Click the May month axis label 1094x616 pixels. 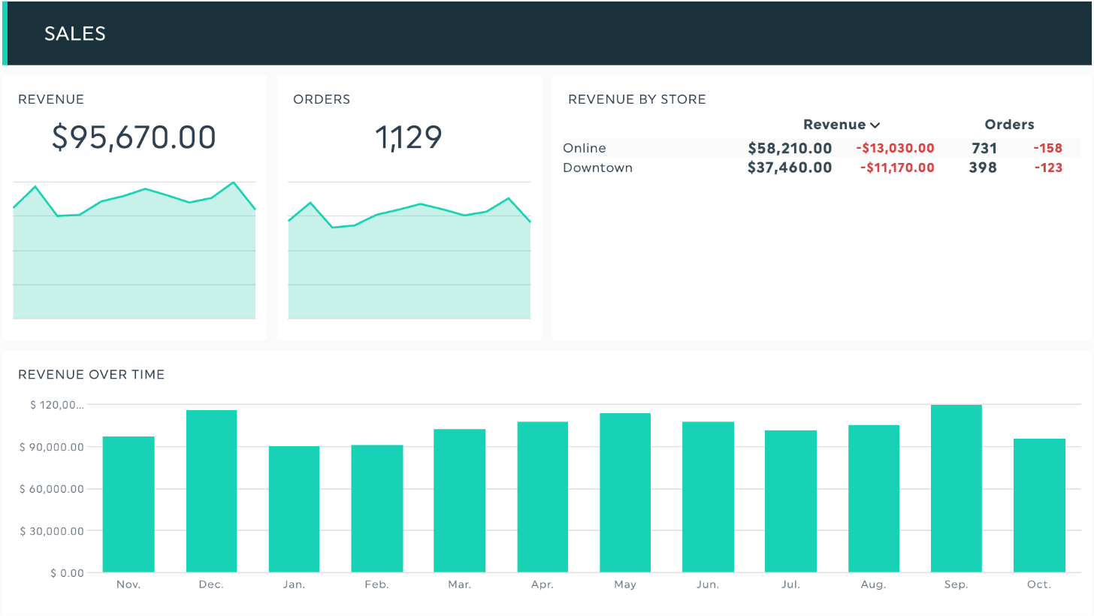(625, 584)
